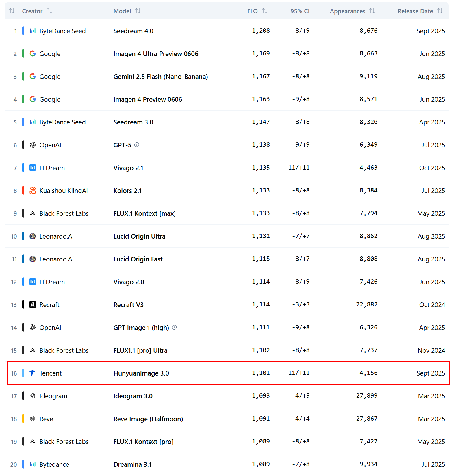Select the GPT Image 1 (high) model name
Image resolution: width=456 pixels, height=474 pixels.
pyautogui.click(x=141, y=328)
